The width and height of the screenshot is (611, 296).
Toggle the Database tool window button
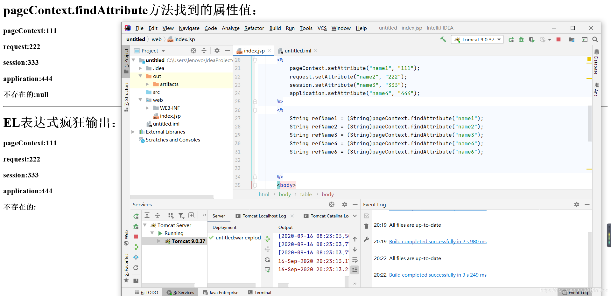point(596,62)
